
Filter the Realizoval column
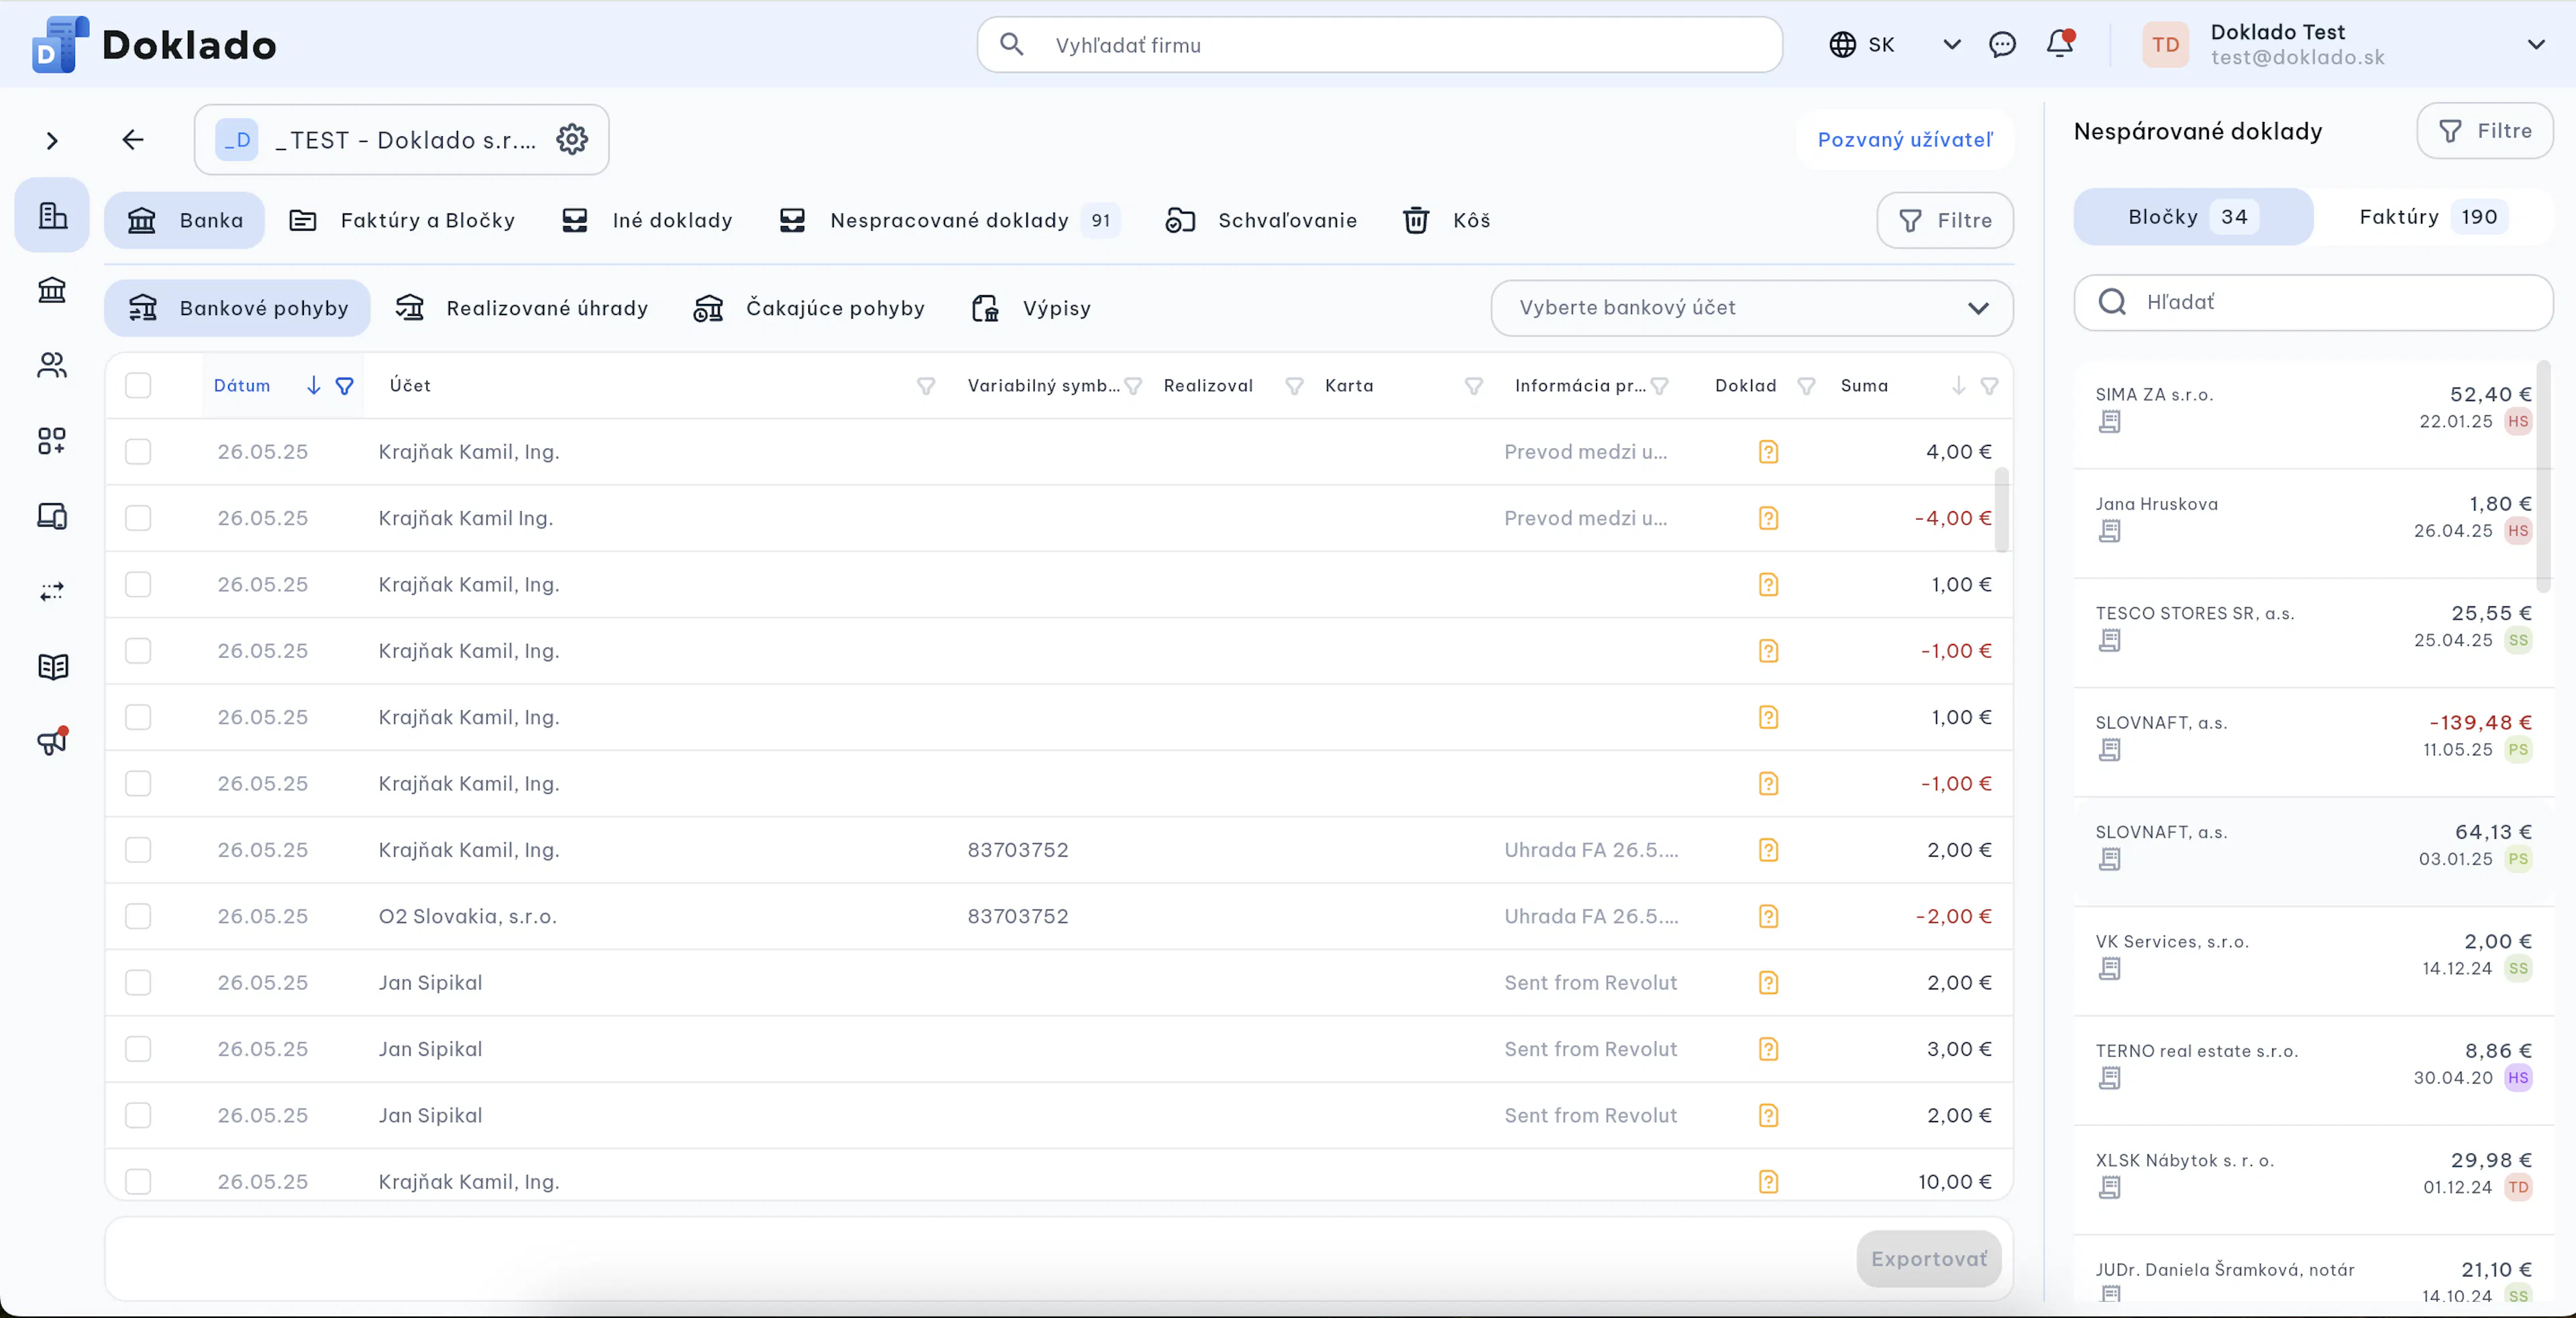pyautogui.click(x=1294, y=386)
